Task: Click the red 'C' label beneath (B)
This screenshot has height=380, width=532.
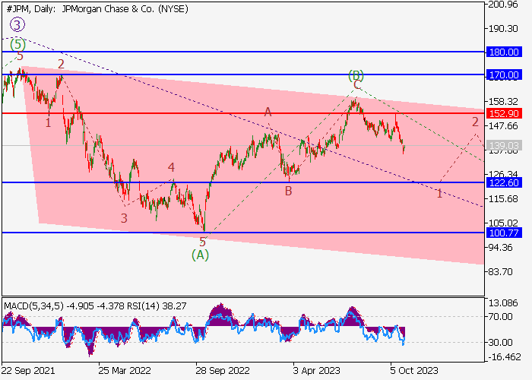Action: pos(356,84)
